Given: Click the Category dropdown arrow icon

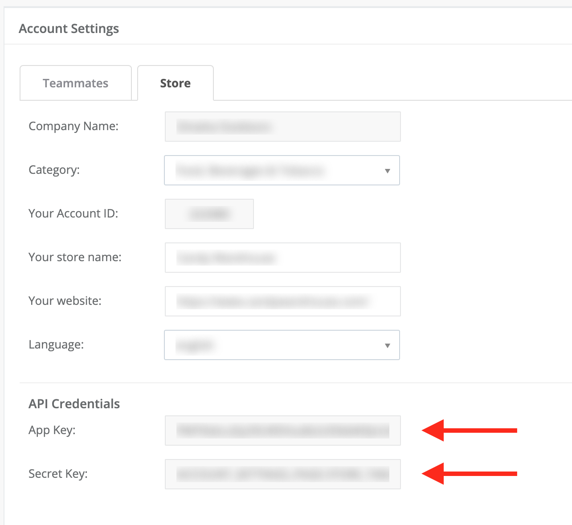Looking at the screenshot, I should point(387,171).
